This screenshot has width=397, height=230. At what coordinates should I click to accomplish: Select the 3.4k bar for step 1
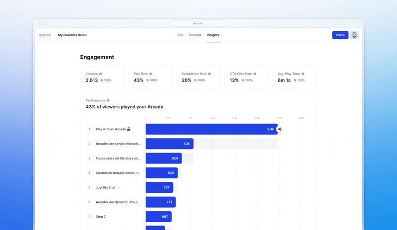(x=212, y=129)
